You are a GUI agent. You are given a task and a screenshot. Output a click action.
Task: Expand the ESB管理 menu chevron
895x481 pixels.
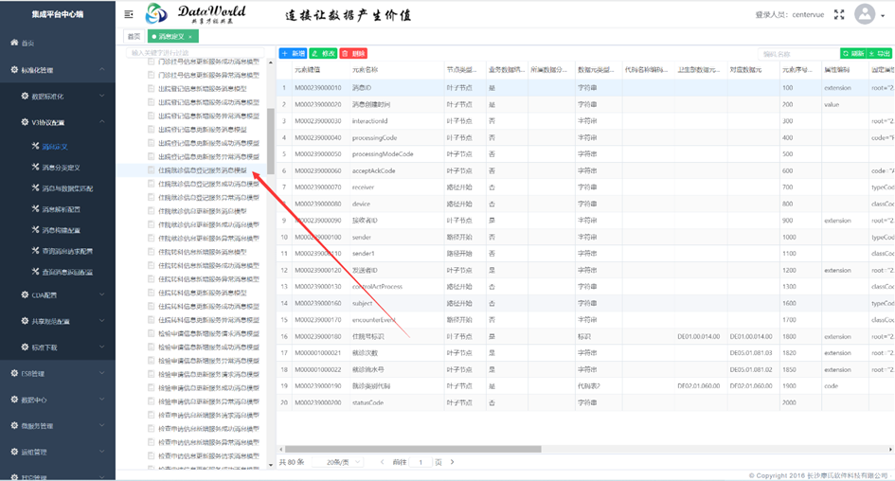coord(102,373)
